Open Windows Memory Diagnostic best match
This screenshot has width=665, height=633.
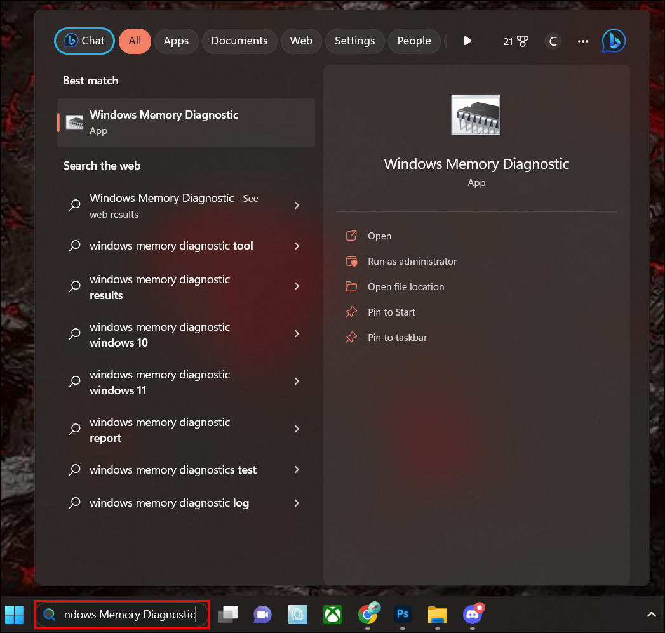point(186,123)
